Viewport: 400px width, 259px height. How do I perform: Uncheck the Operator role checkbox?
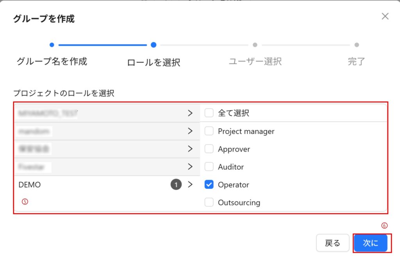coord(209,185)
